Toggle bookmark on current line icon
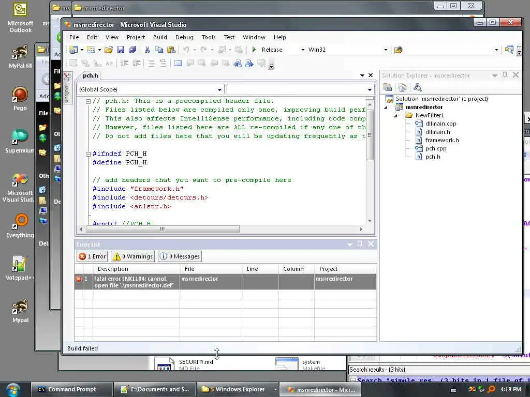This screenshot has height=397, width=530. coord(178,63)
